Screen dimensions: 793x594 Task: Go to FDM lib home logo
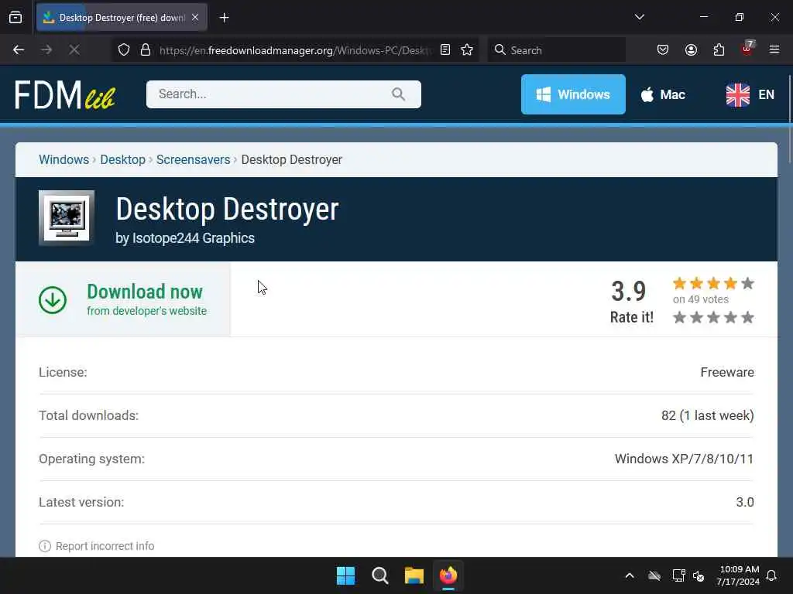(65, 94)
